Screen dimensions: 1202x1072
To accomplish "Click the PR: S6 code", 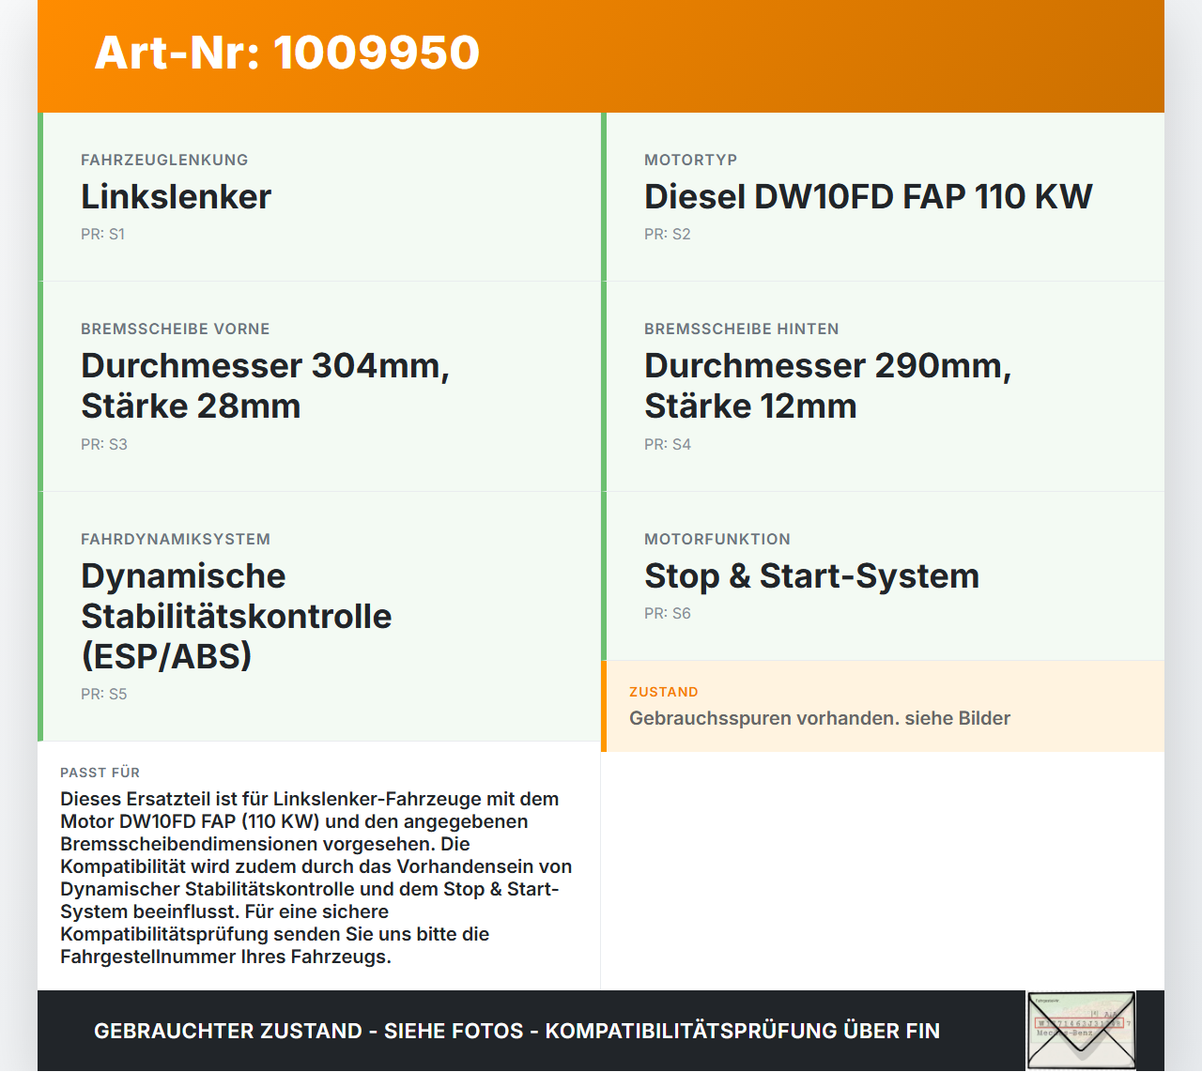I will pyautogui.click(x=668, y=613).
